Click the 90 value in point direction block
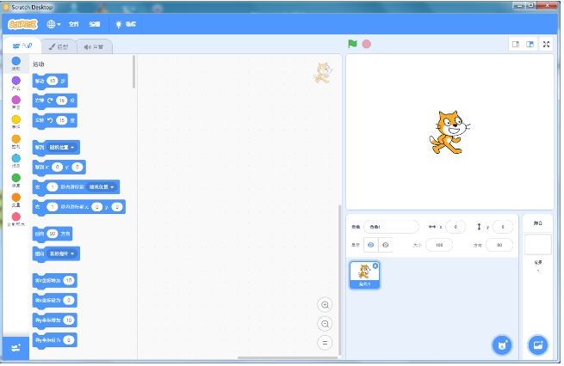 pos(53,234)
